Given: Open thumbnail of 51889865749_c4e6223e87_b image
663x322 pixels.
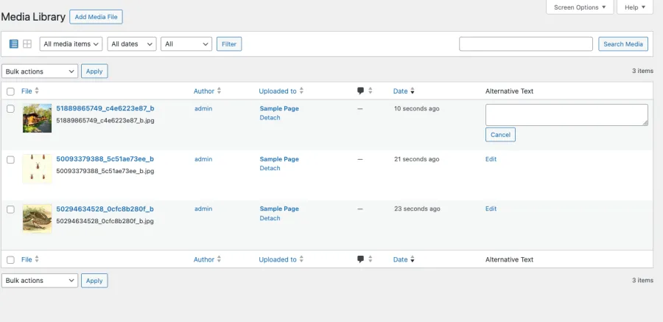Looking at the screenshot, I should point(38,118).
